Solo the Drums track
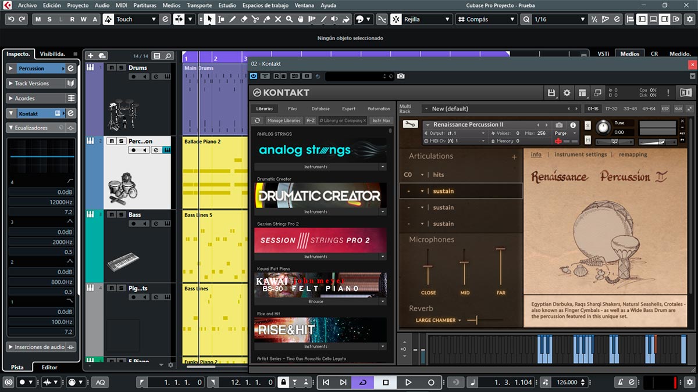The width and height of the screenshot is (698, 392). point(121,67)
